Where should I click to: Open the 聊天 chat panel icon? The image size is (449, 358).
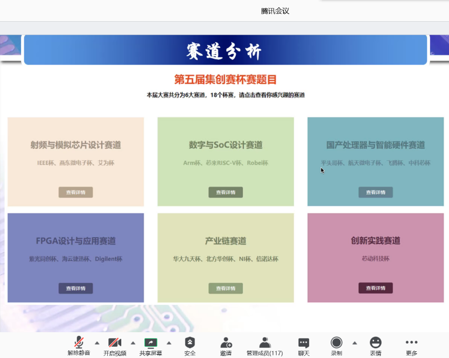[x=303, y=344]
